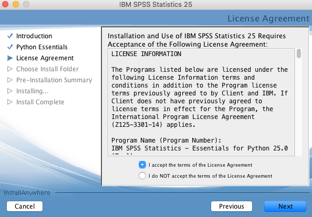Select the Python Essentials step label
The height and width of the screenshot is (217, 312).
click(42, 47)
